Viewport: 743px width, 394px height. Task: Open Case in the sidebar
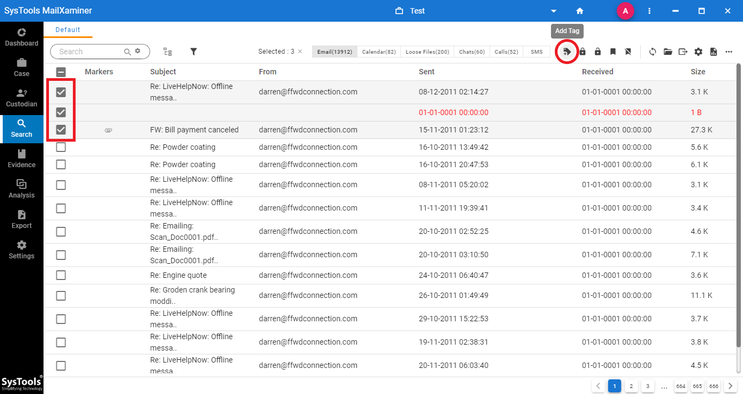click(22, 67)
